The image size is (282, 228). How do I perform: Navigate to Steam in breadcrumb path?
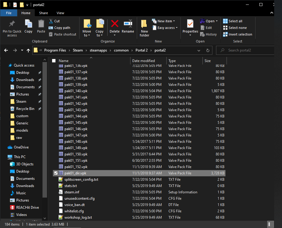click(78, 50)
